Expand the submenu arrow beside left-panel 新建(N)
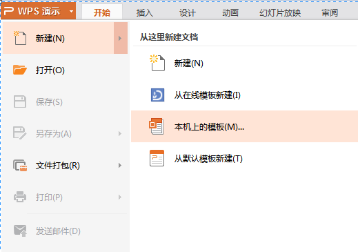This screenshot has width=358, height=252. (x=121, y=38)
